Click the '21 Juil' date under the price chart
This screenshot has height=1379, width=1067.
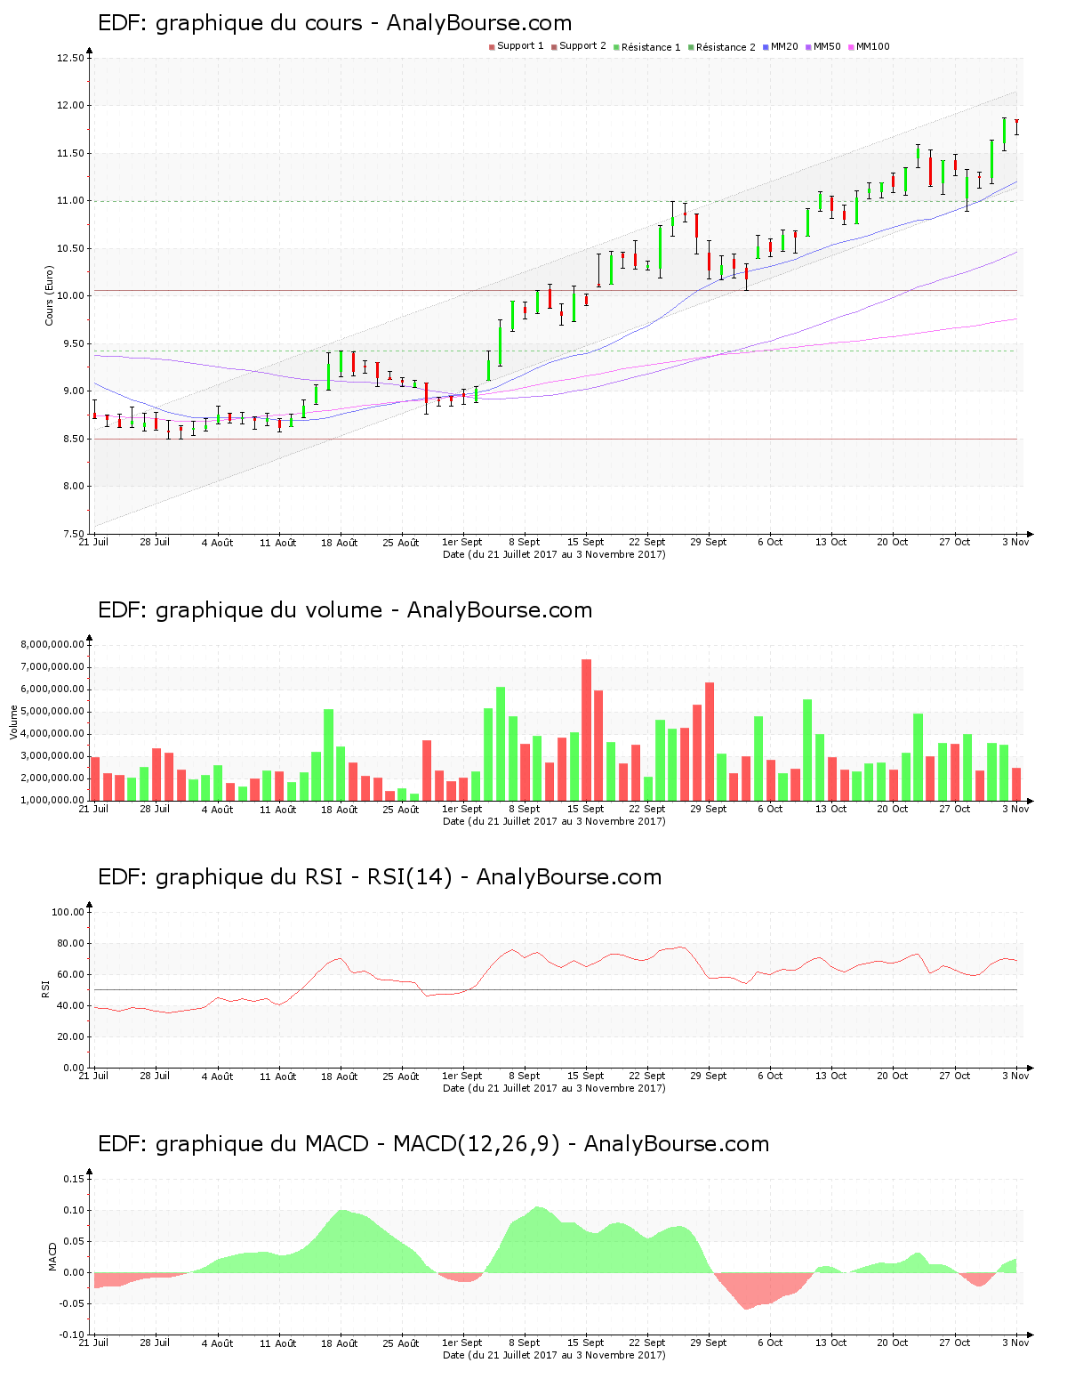click(93, 543)
